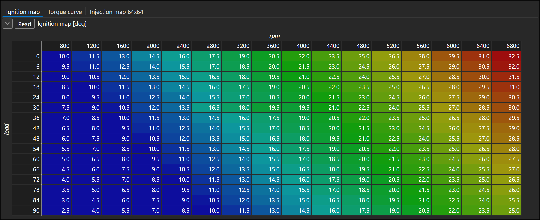
Task: Select cell 12.0 at load 12, 1600 rpm
Action: tap(117, 77)
